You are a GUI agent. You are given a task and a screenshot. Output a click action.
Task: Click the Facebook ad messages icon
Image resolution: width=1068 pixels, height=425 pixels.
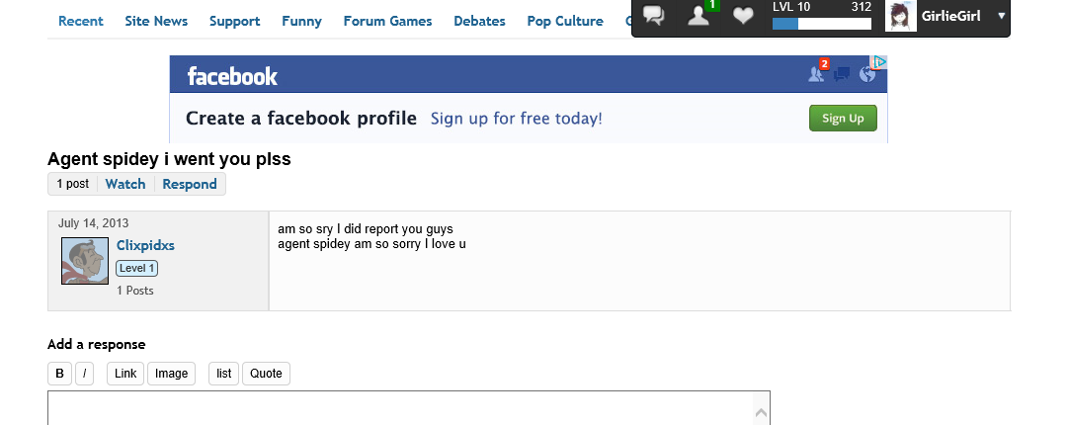(x=842, y=74)
